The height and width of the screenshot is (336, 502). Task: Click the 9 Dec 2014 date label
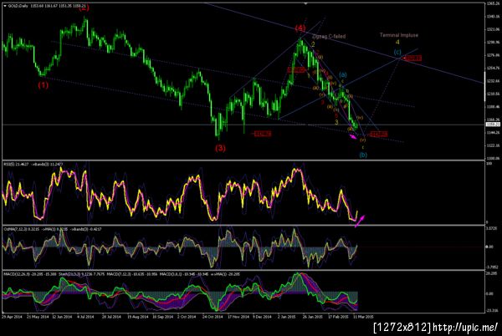click(x=262, y=317)
